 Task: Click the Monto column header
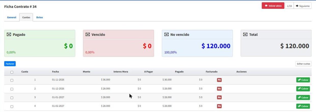coord(86,72)
